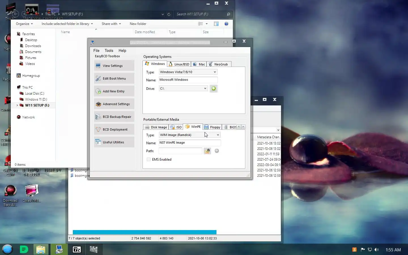
Task: Open File Explorer taskbar icon
Action: pos(41,249)
